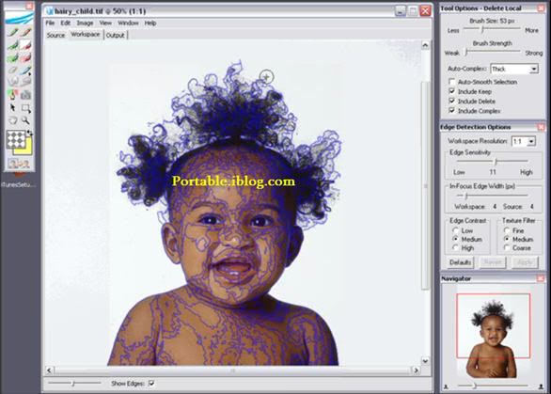Viewport: 551px width, 394px height.
Task: Click Navigator zoom-out icon at bottom left
Action: click(x=446, y=386)
